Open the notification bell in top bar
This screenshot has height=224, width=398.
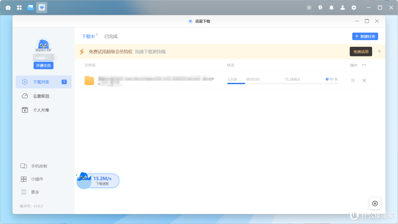(332, 8)
